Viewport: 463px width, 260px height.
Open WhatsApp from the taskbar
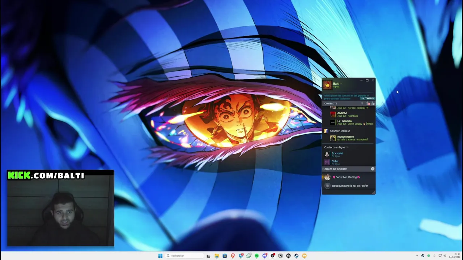coord(249,256)
